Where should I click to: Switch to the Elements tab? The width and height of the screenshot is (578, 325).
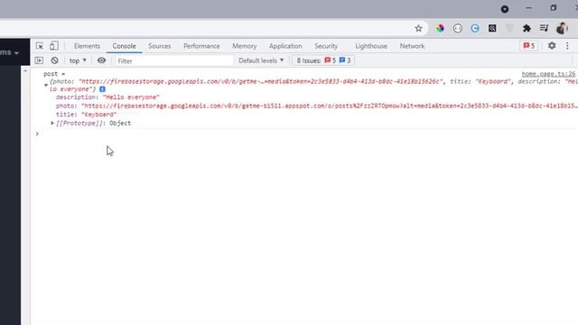point(87,46)
